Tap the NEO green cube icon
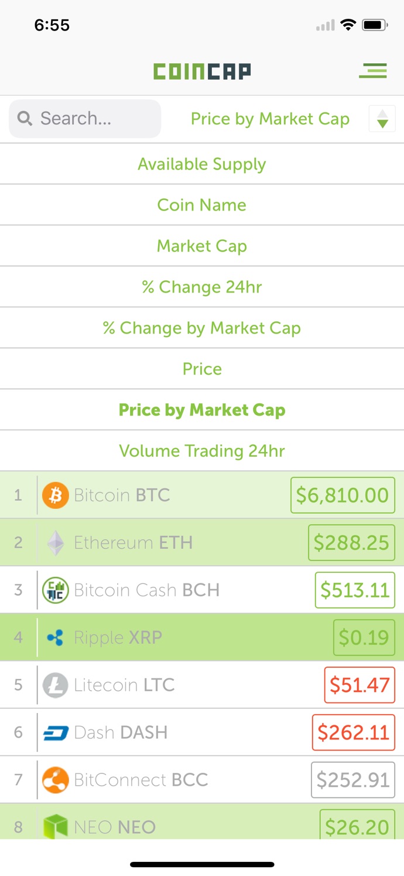 coord(56,826)
